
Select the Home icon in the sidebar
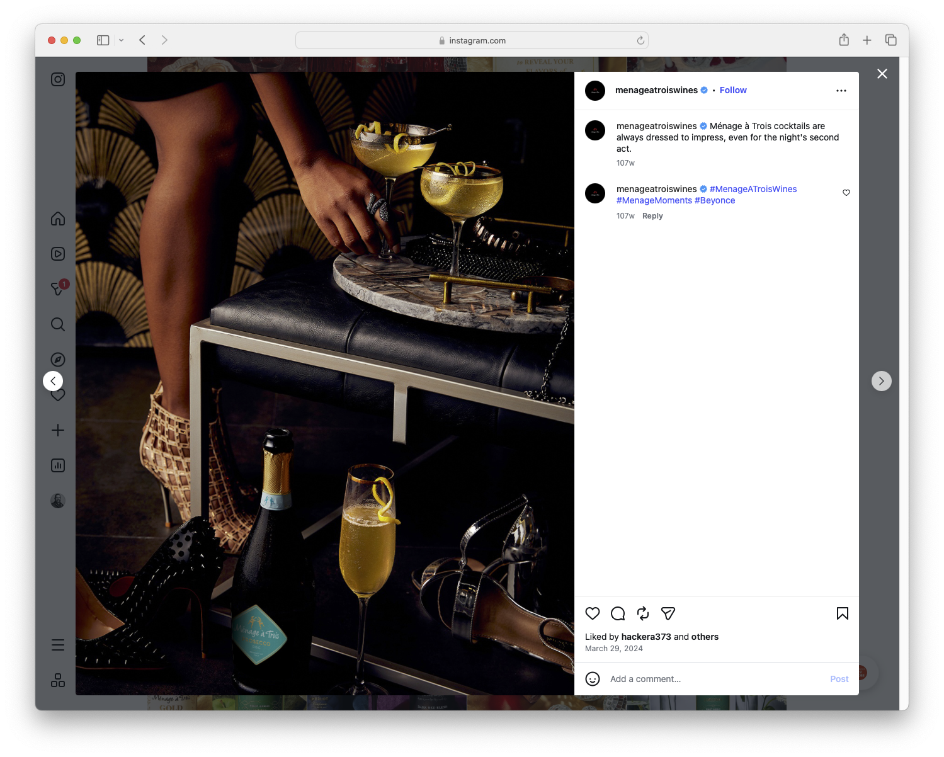[57, 219]
